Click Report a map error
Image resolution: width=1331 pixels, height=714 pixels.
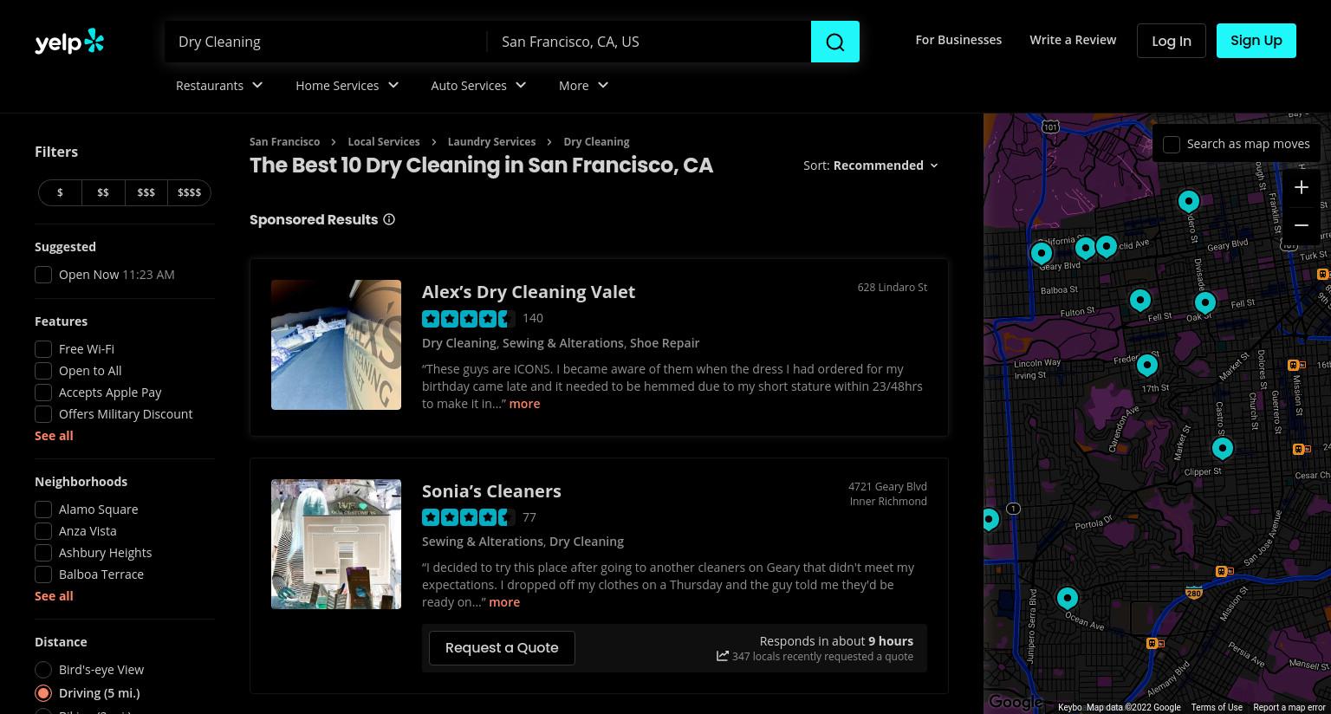tap(1289, 707)
